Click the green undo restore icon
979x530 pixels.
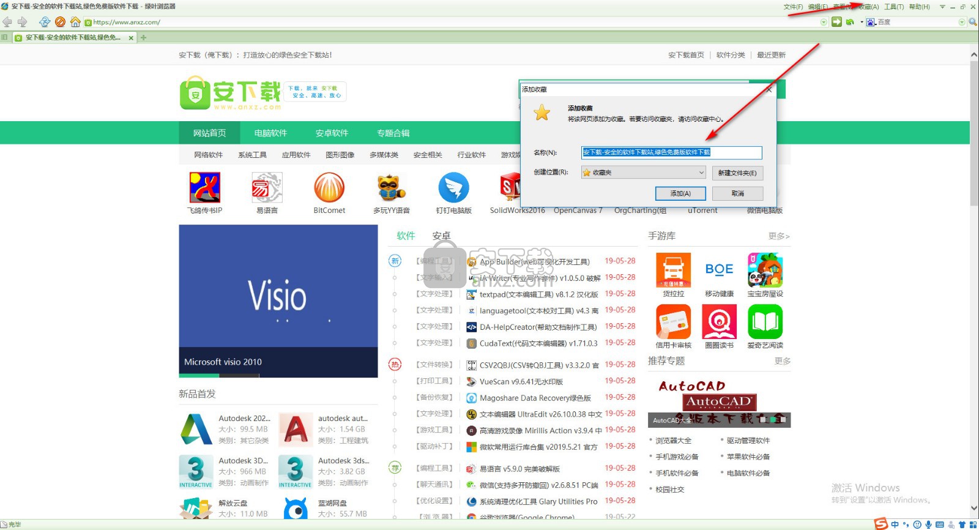850,22
